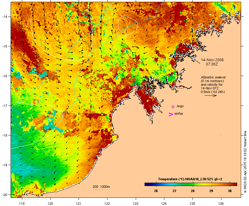Click the magenta Argo circle legend marker
249x206 pixels.
[x=173, y=107]
